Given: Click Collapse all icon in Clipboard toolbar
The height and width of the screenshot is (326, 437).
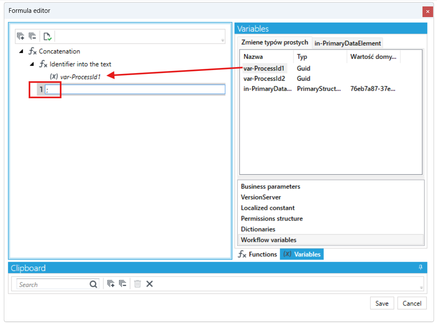Looking at the screenshot, I should [x=123, y=284].
